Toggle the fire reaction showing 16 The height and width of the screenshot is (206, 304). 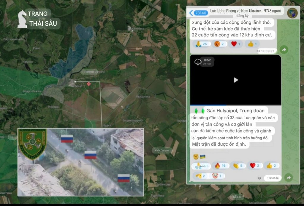coord(220,166)
